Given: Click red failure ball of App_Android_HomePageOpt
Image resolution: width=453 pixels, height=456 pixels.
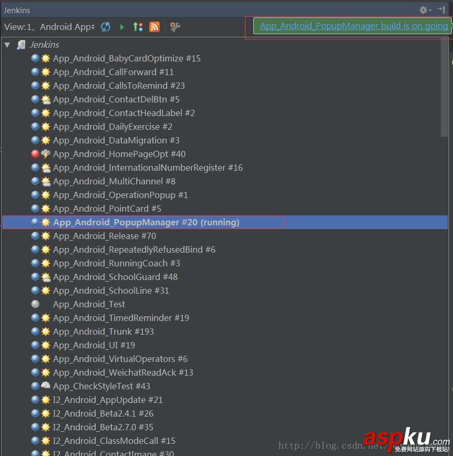Looking at the screenshot, I should pyautogui.click(x=35, y=154).
